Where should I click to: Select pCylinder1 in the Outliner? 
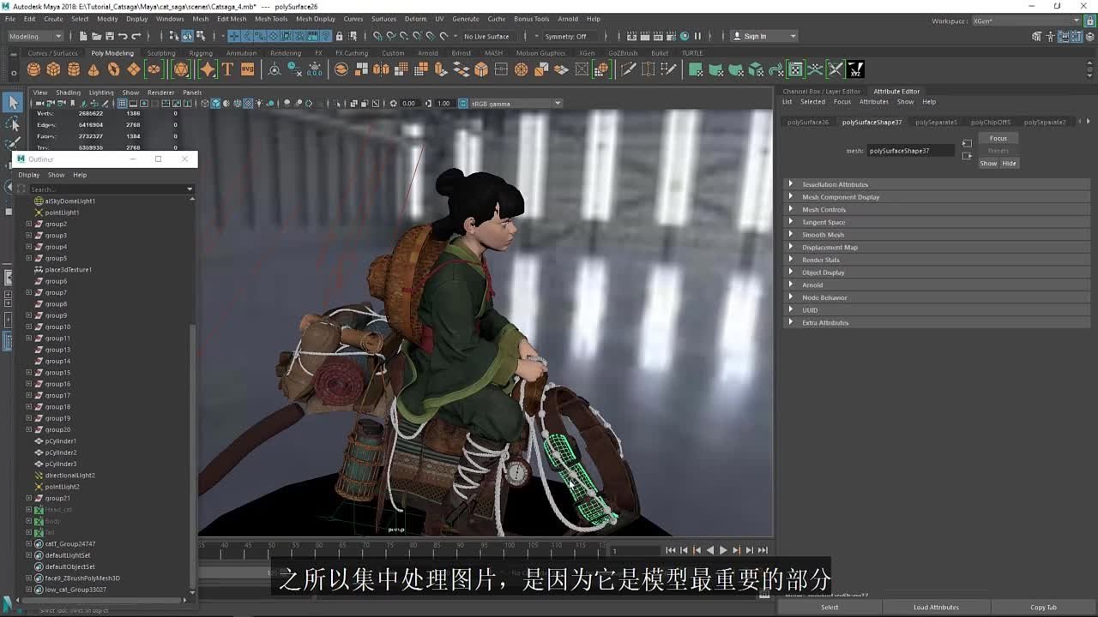click(x=60, y=441)
